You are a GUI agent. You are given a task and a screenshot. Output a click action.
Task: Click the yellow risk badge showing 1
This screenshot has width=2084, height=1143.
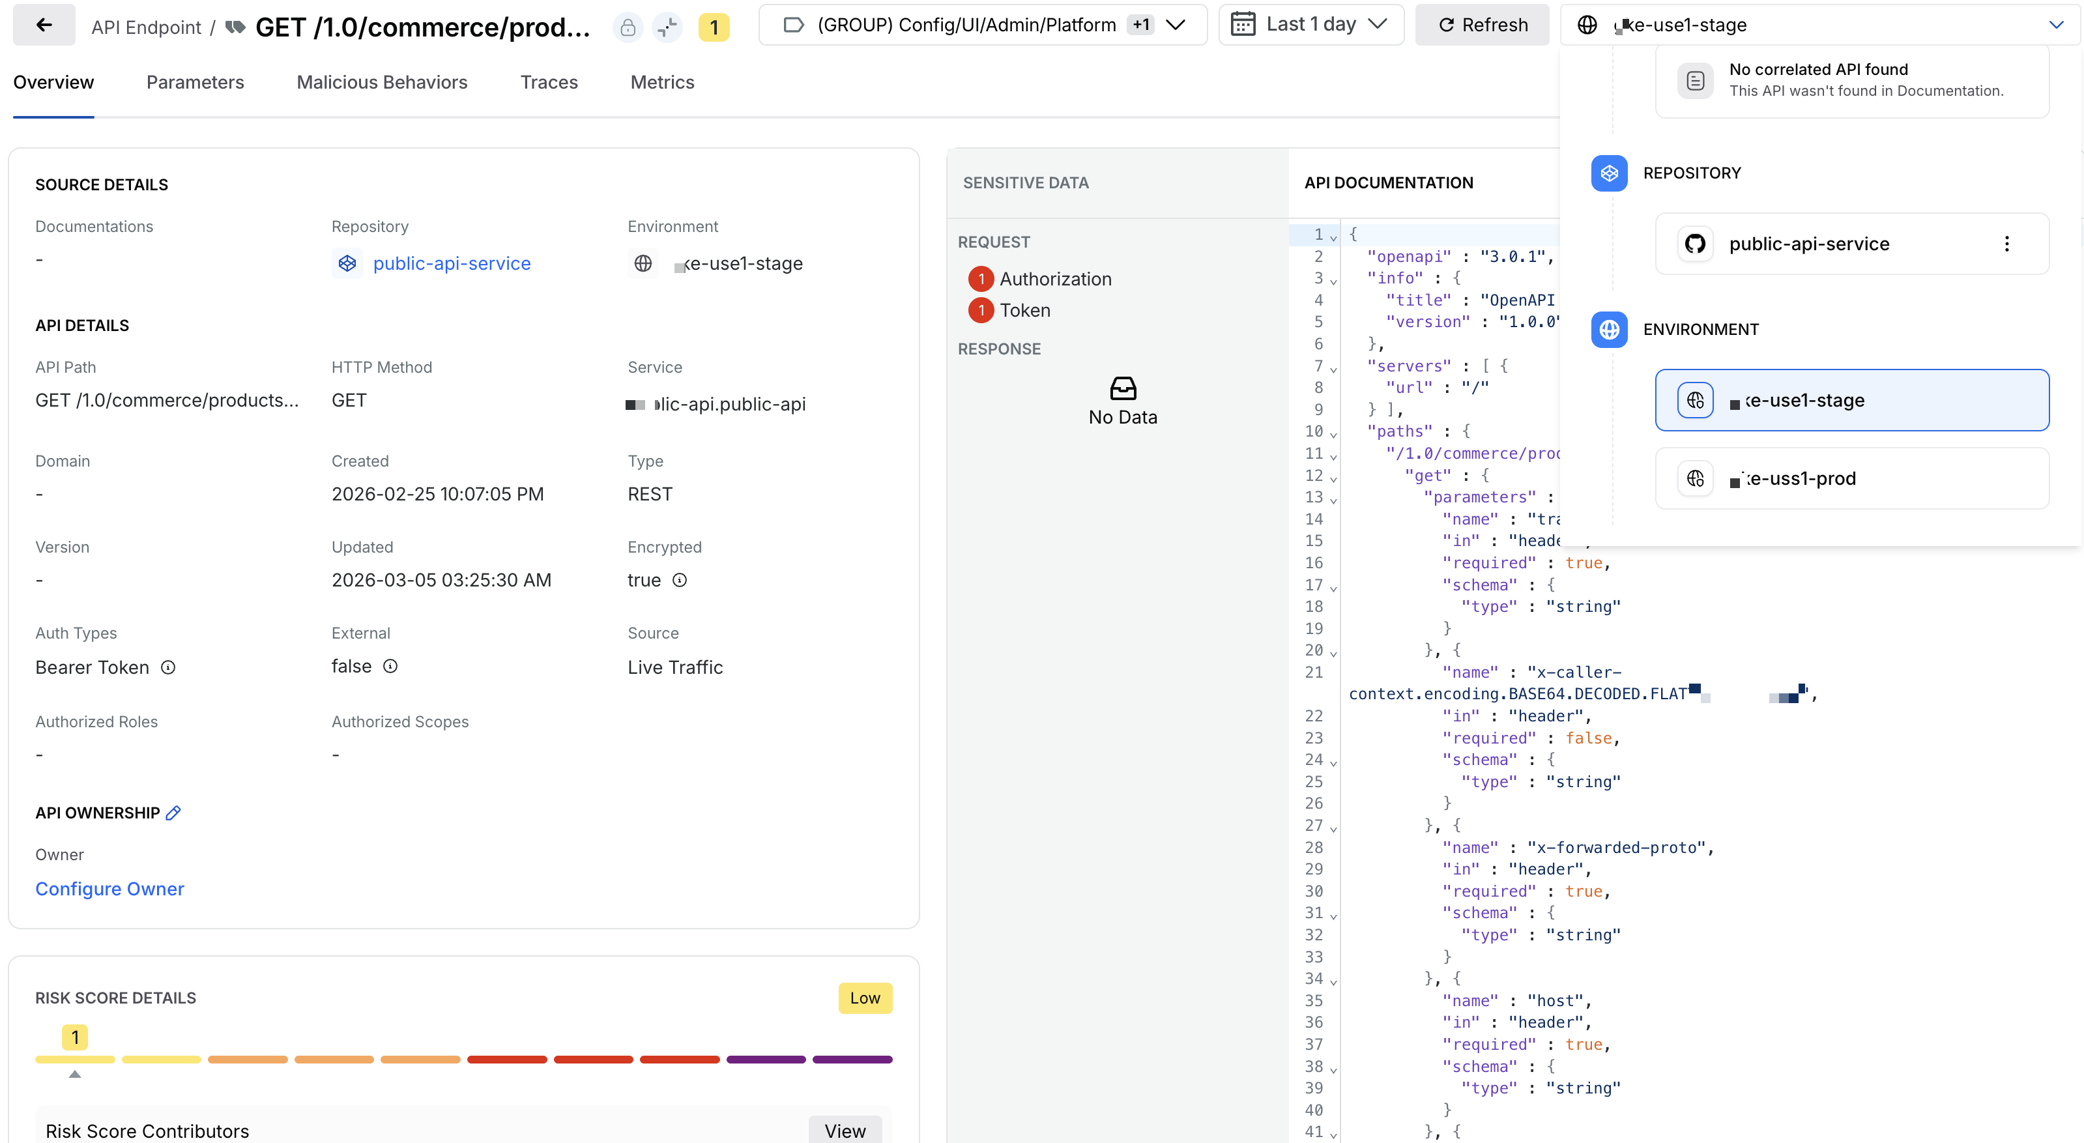point(714,27)
